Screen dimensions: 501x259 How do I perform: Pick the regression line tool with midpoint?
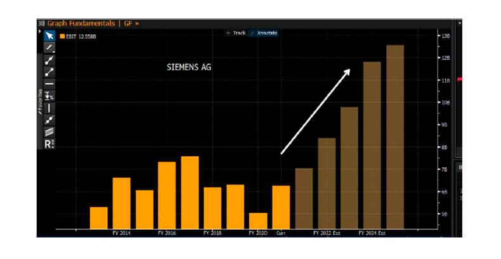[x=49, y=120]
